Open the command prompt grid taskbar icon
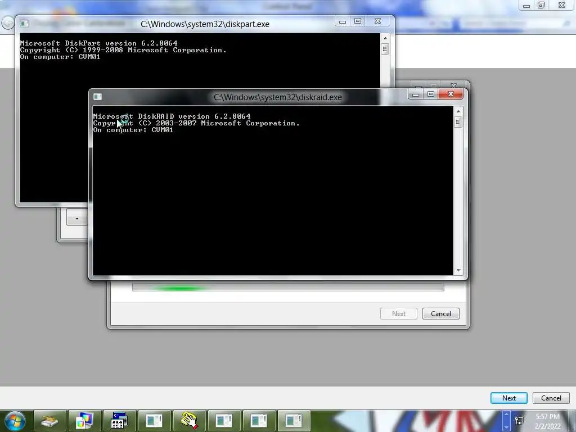The width and height of the screenshot is (576, 432). coord(119,421)
